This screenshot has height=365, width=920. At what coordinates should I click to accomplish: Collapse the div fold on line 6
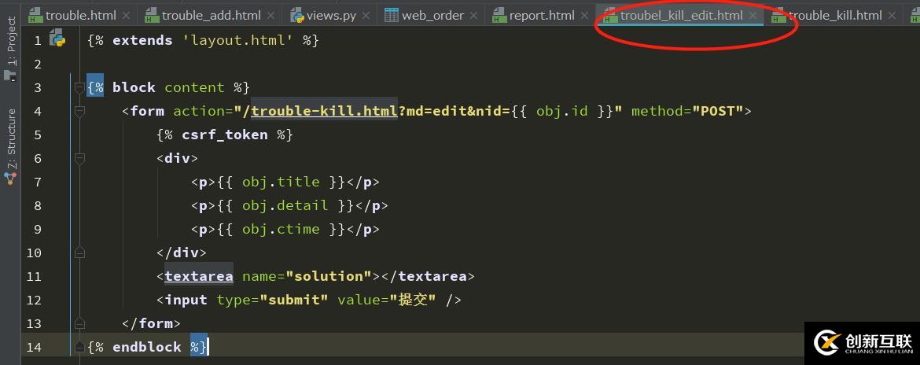coord(79,158)
